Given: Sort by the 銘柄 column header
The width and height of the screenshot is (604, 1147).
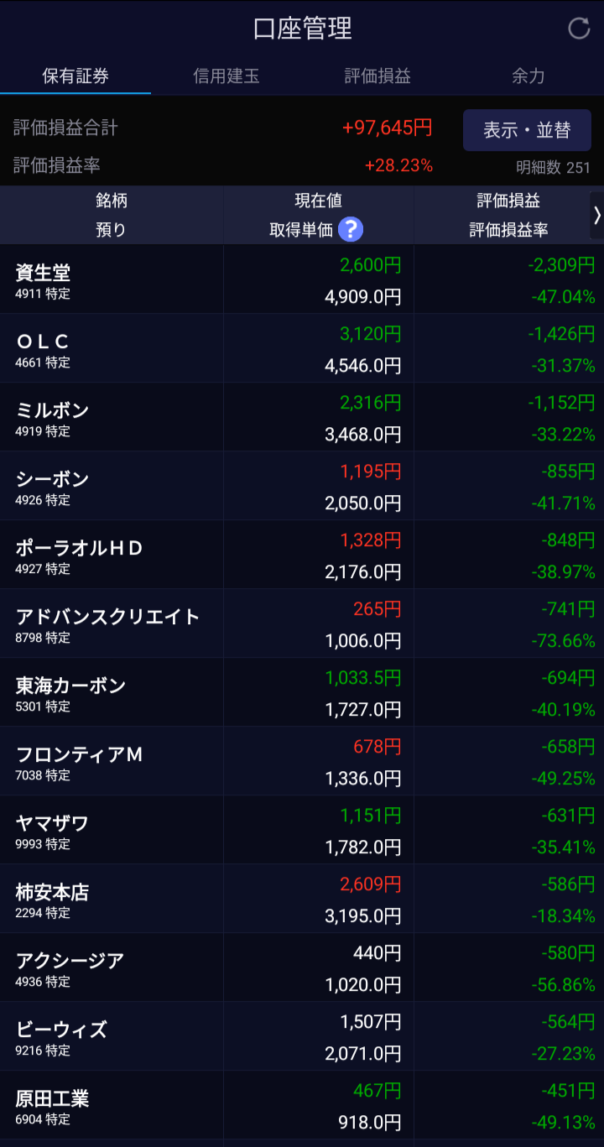Looking at the screenshot, I should pos(112,201).
